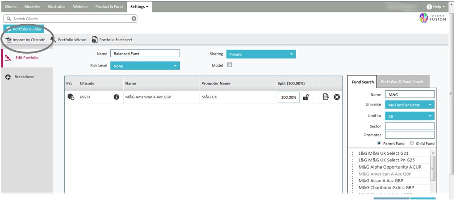Clear the Search Clients field with X
Screen dimensions: 456x203
(x=134, y=19)
